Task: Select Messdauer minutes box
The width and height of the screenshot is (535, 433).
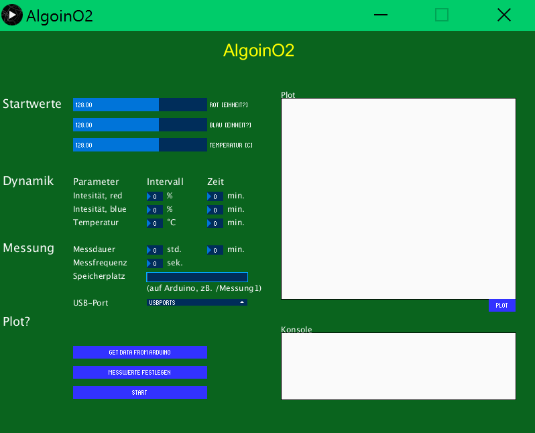Action: point(215,250)
